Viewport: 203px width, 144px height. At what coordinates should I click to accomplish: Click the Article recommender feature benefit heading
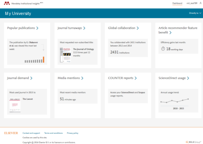click(178, 30)
